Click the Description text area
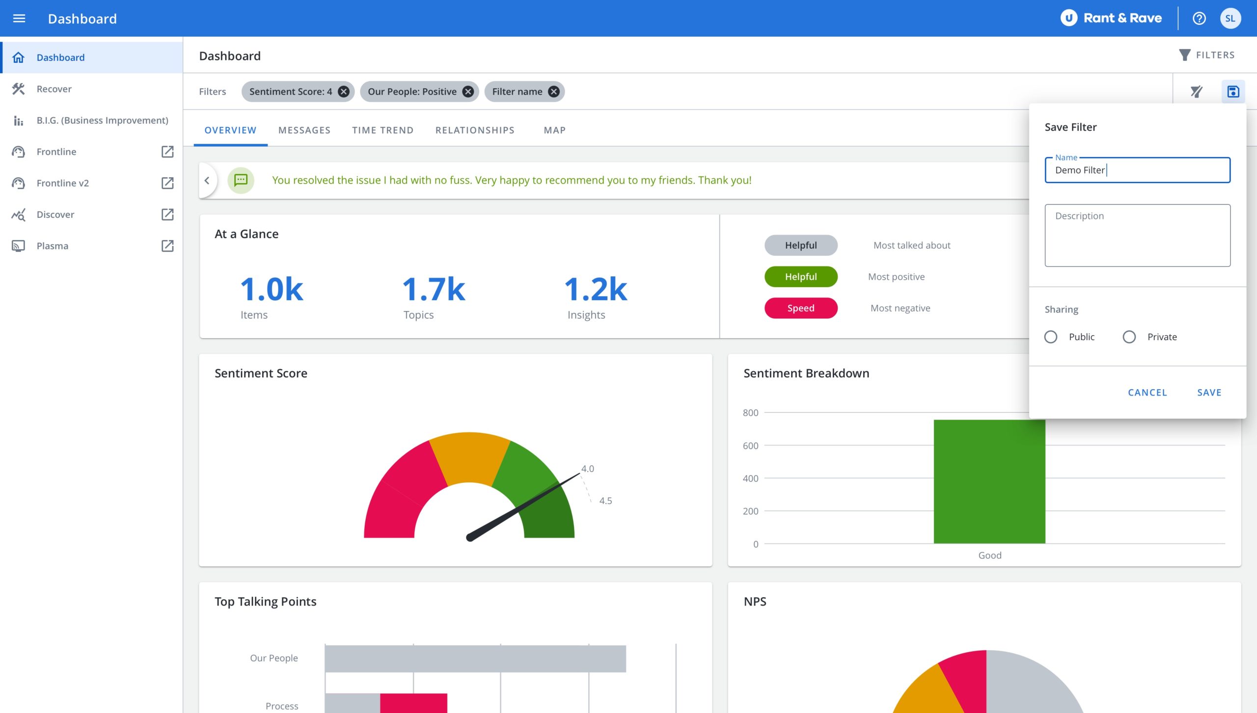 [1137, 236]
